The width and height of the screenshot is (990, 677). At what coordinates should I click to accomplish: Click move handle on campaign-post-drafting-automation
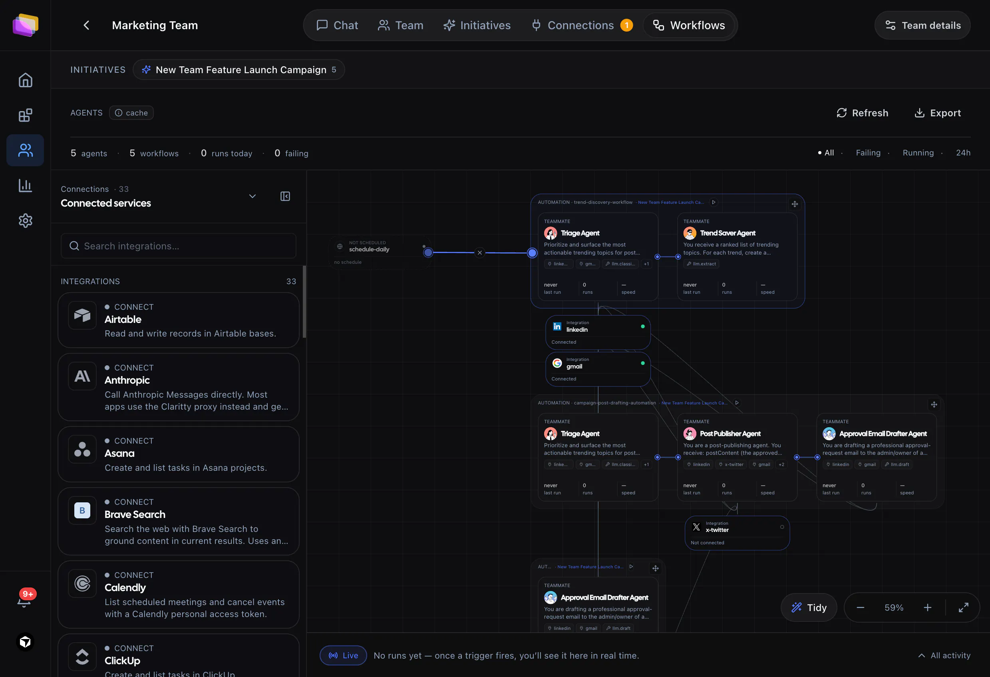[x=934, y=404]
